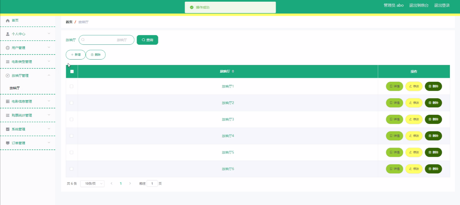Expand the 电影类型管理 menu chevron
This screenshot has height=205, width=460.
[x=49, y=61]
